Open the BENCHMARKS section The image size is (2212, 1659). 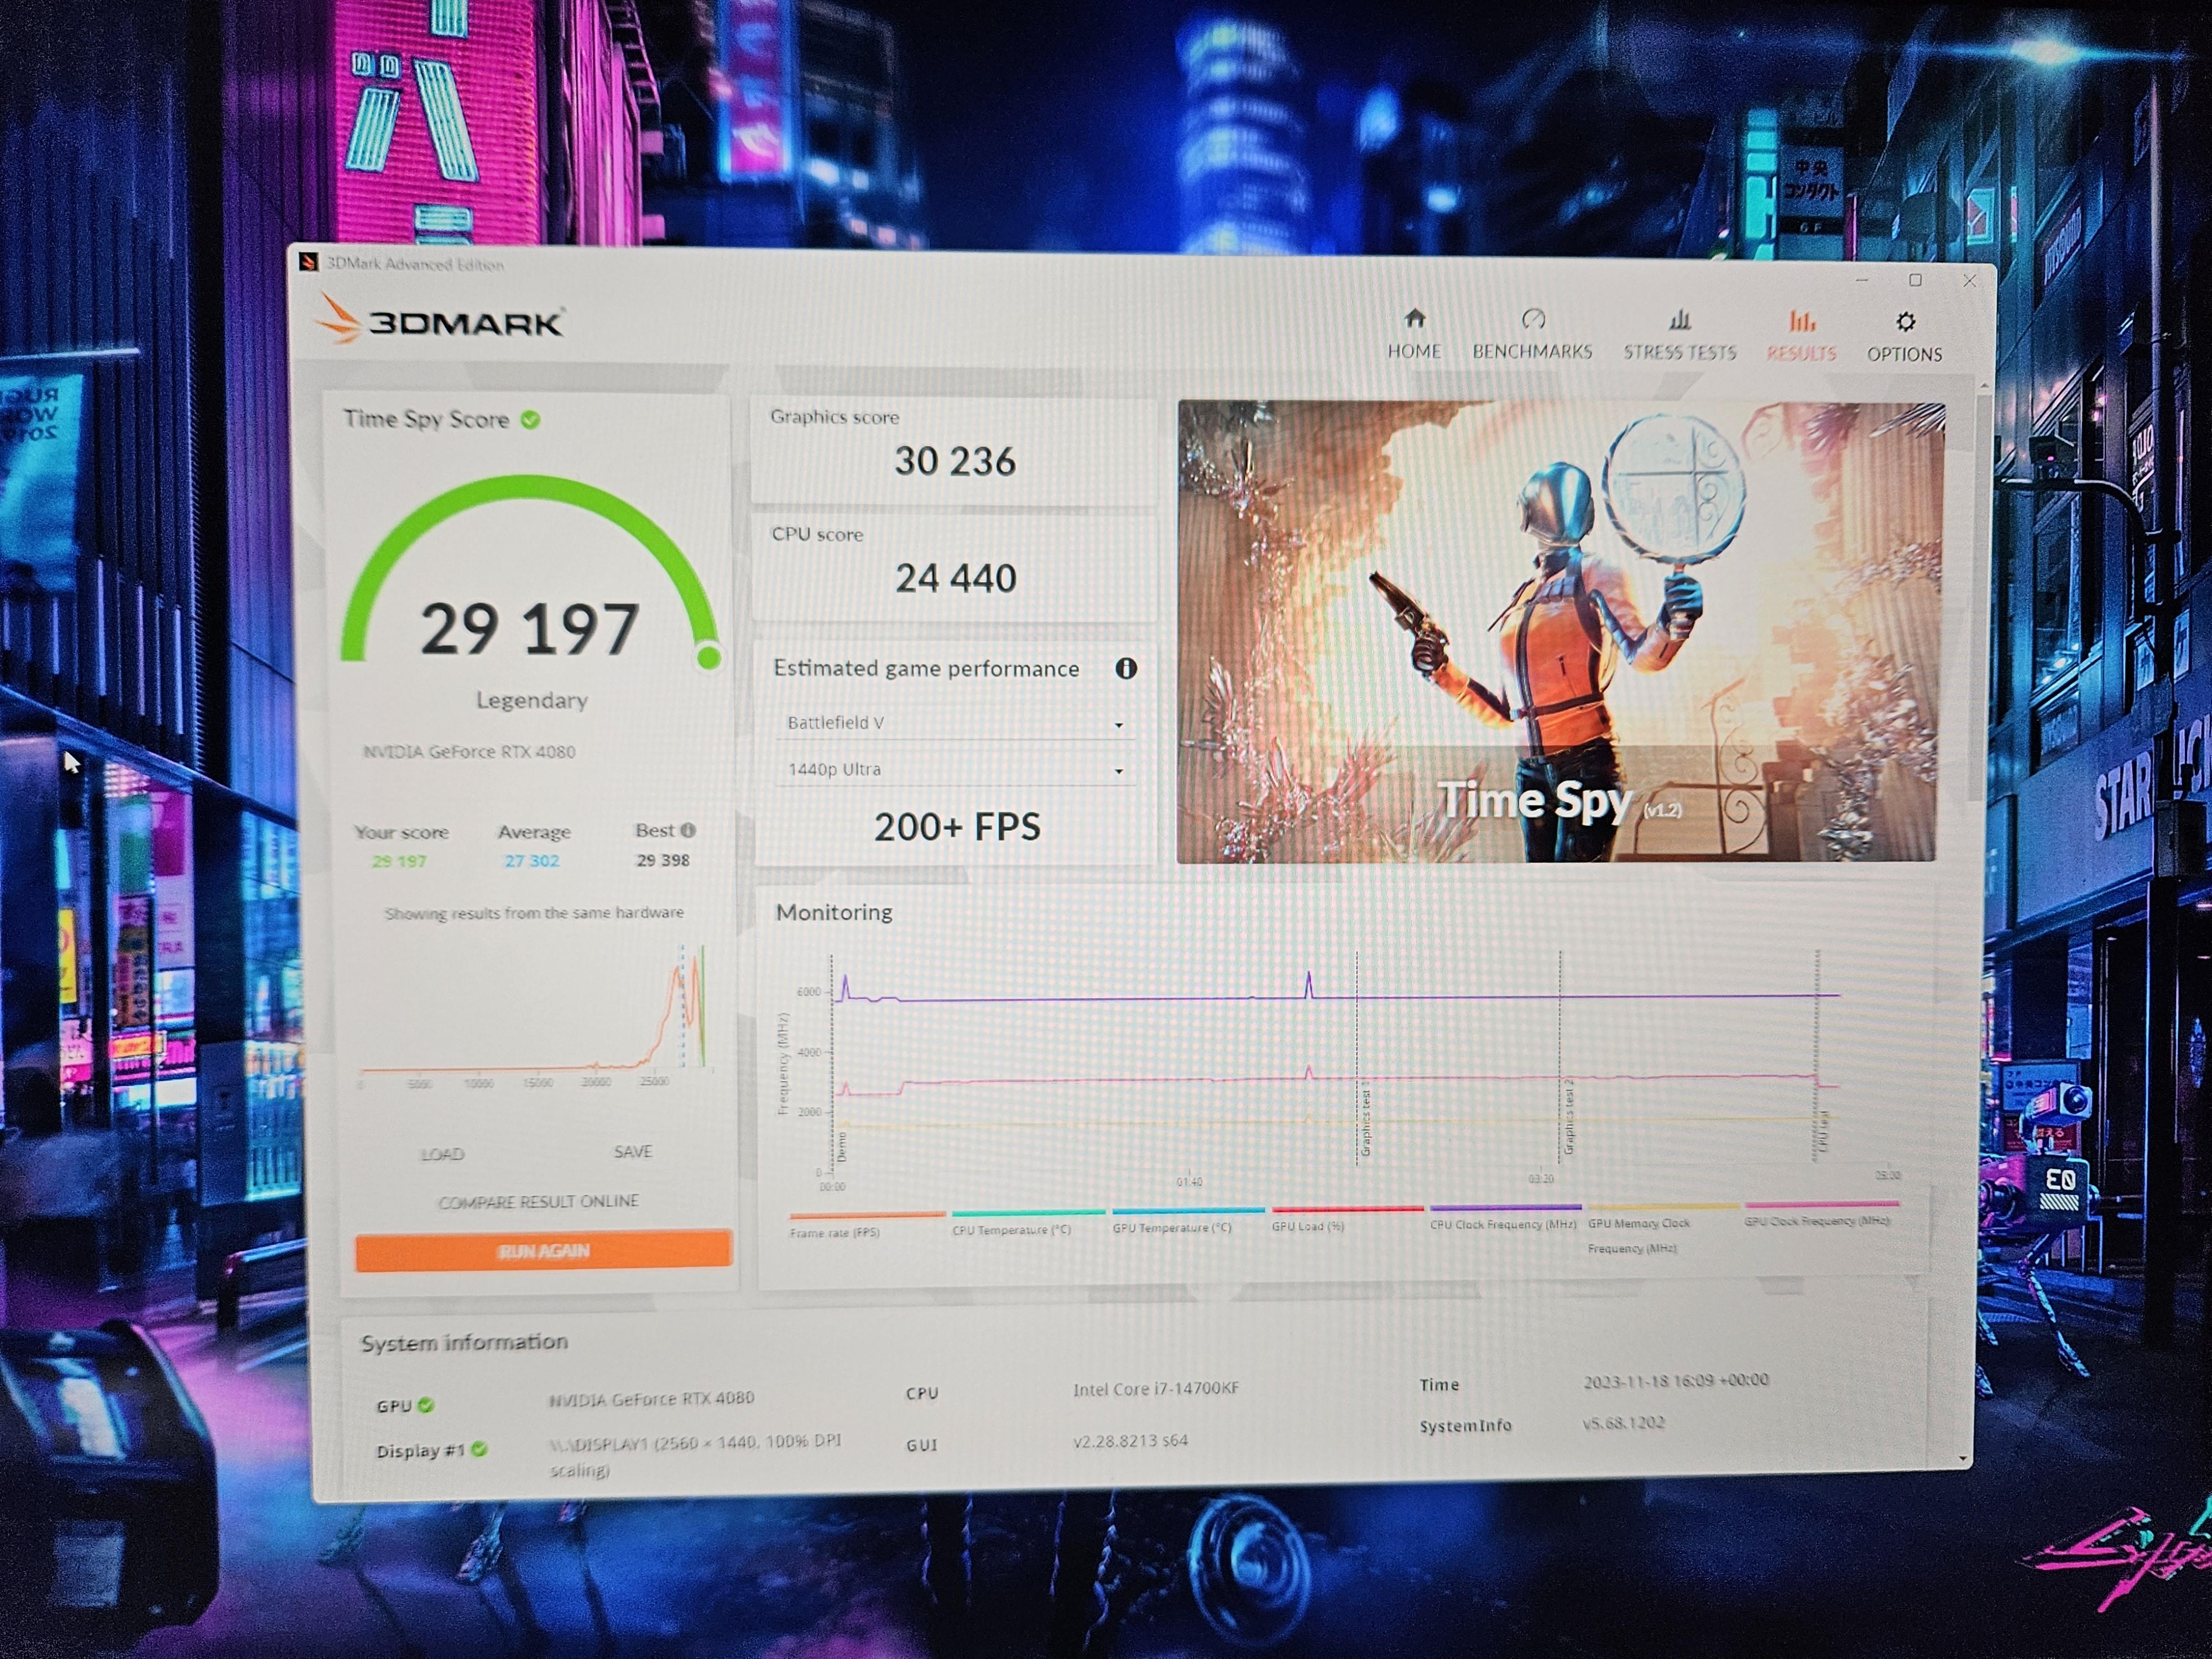1532,335
